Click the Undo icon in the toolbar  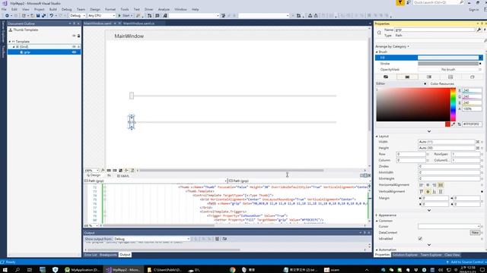point(52,15)
